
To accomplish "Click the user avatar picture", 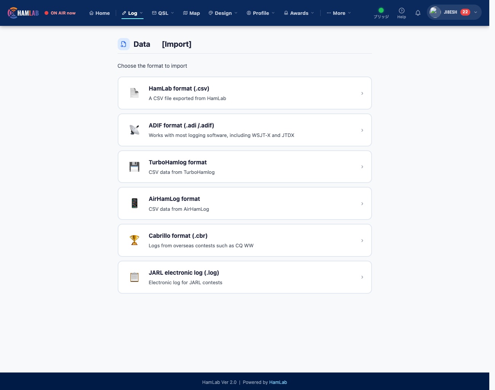I will (x=435, y=12).
